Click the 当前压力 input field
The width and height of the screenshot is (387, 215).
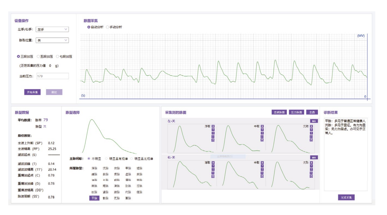52,76
